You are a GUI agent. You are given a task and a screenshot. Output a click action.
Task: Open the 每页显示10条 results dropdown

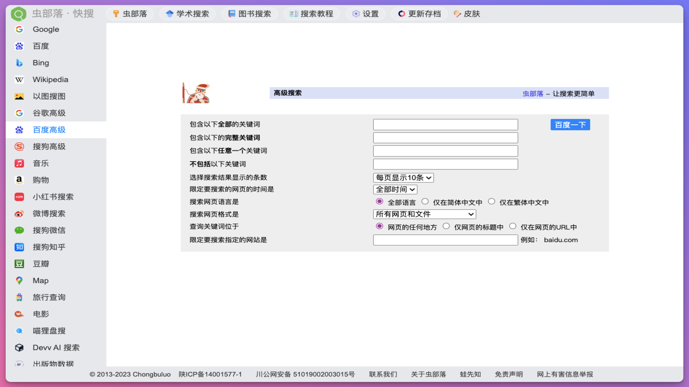pos(403,177)
